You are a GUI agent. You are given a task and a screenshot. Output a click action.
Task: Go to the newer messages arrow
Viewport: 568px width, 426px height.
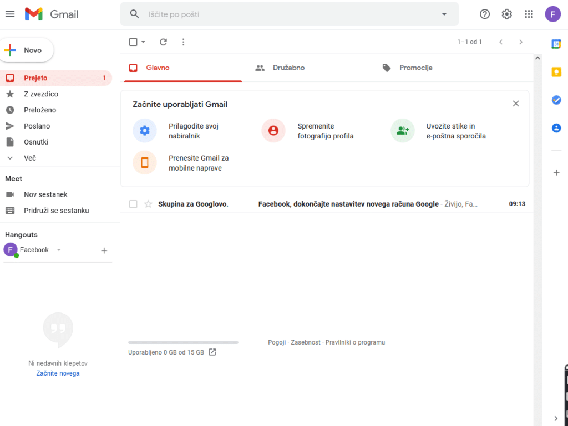click(x=501, y=42)
